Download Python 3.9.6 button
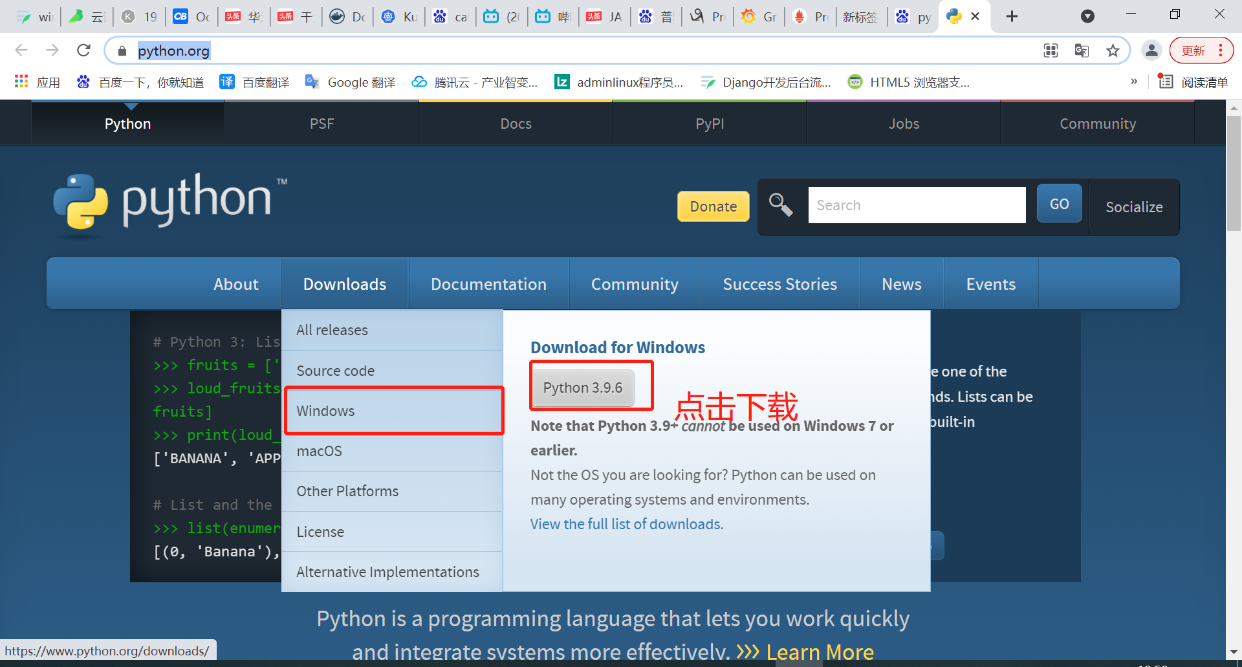Screen dimensions: 1242x667 (583, 388)
